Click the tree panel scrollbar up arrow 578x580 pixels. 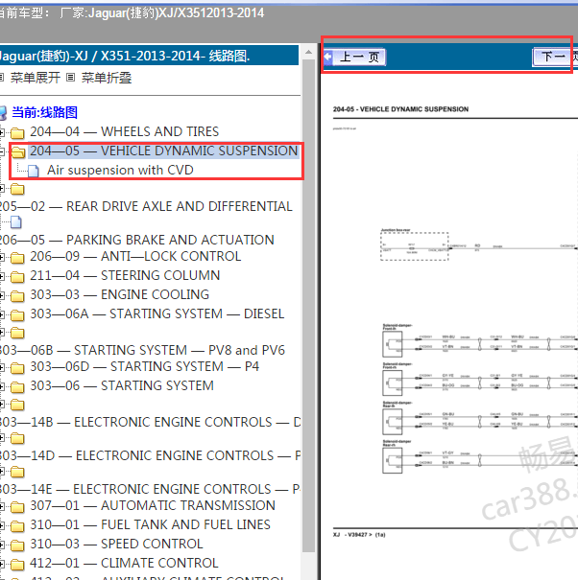coord(308,52)
